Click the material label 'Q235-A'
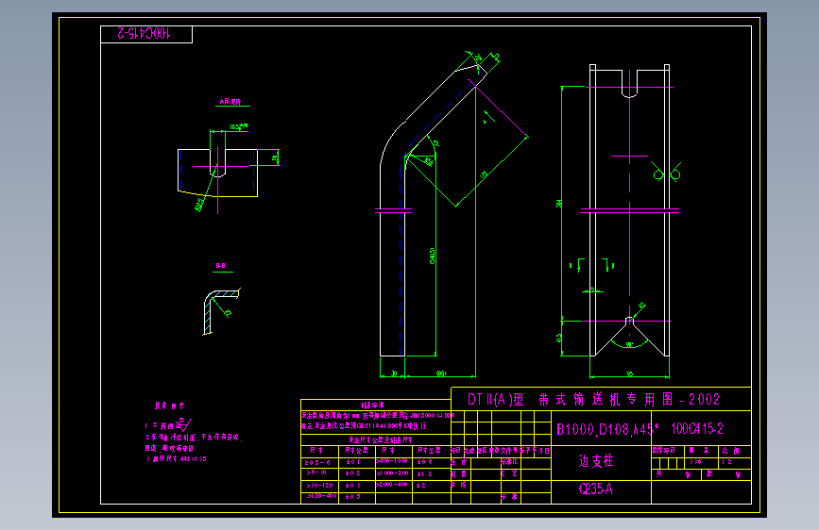Image resolution: width=819 pixels, height=530 pixels. [x=595, y=489]
